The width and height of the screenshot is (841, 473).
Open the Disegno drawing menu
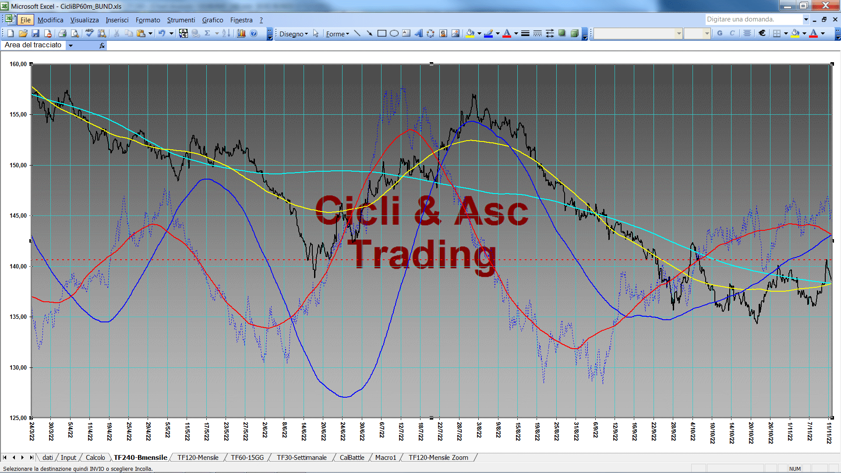tap(293, 34)
